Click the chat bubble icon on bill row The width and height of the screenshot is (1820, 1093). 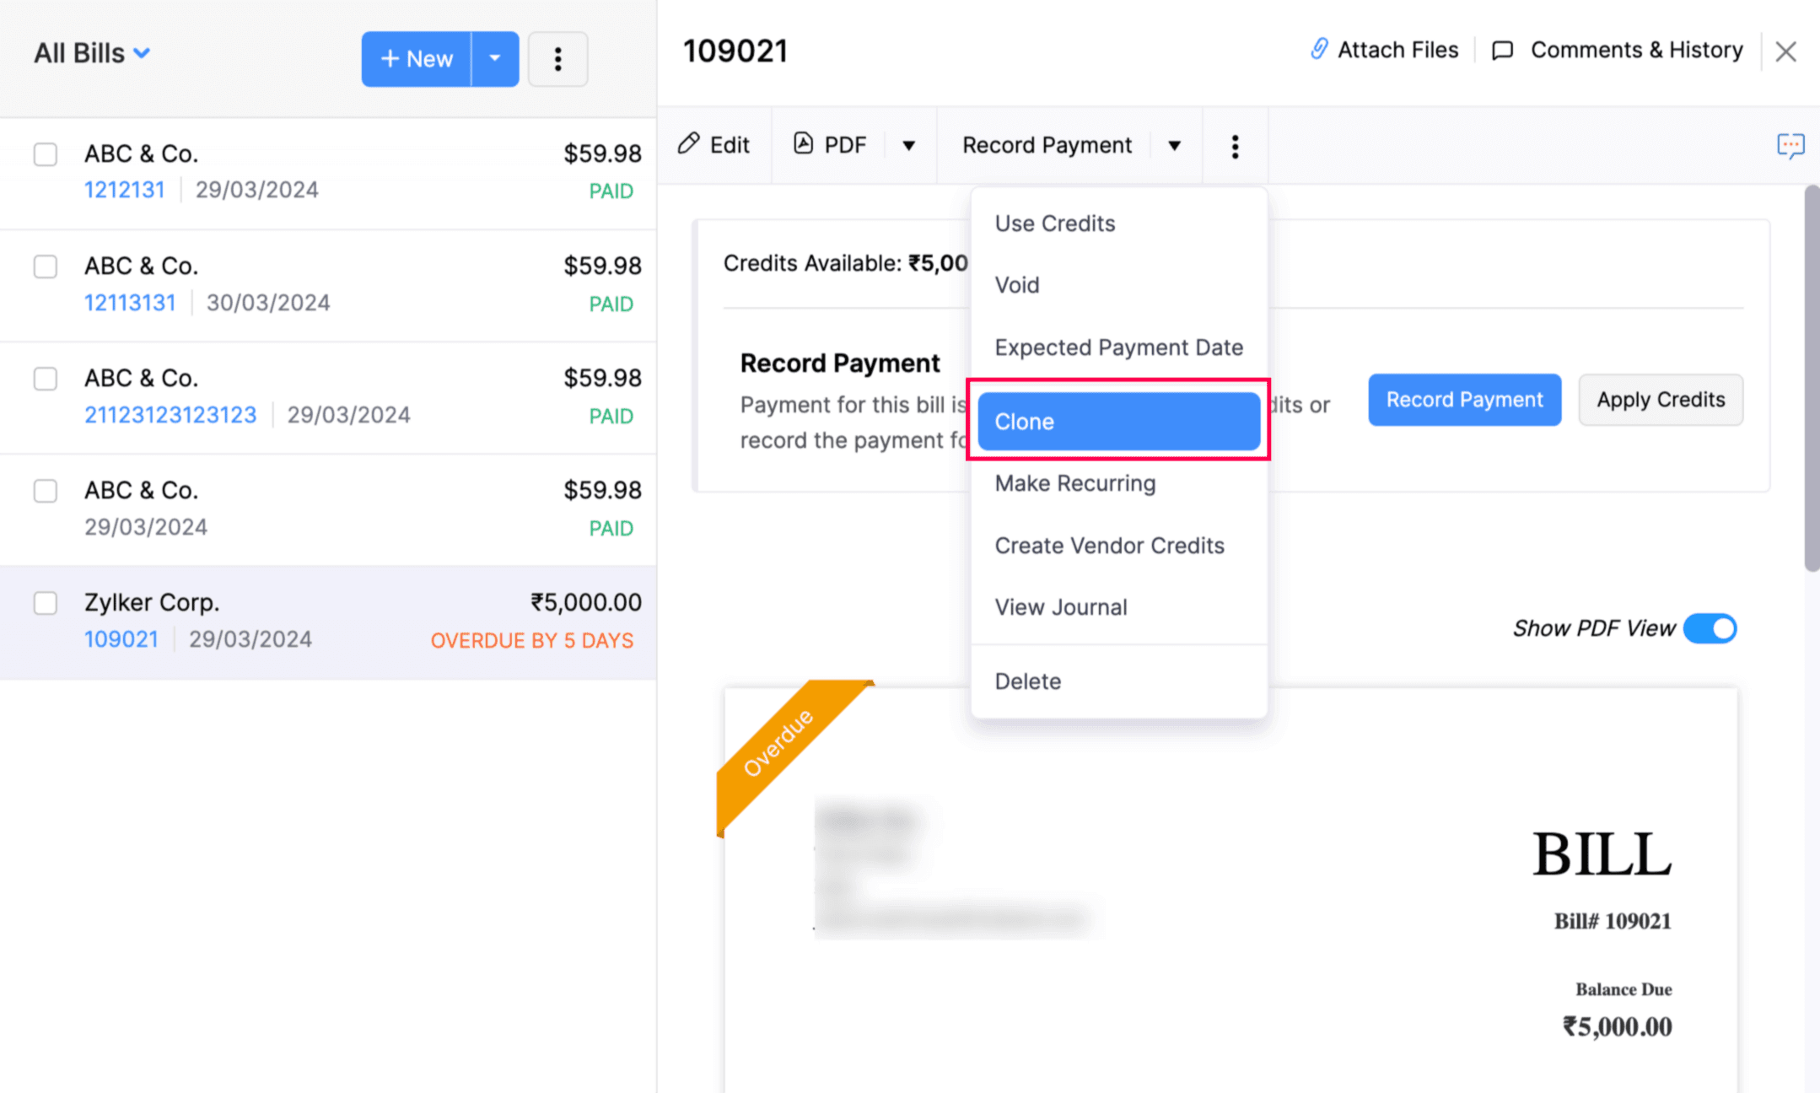[1791, 146]
